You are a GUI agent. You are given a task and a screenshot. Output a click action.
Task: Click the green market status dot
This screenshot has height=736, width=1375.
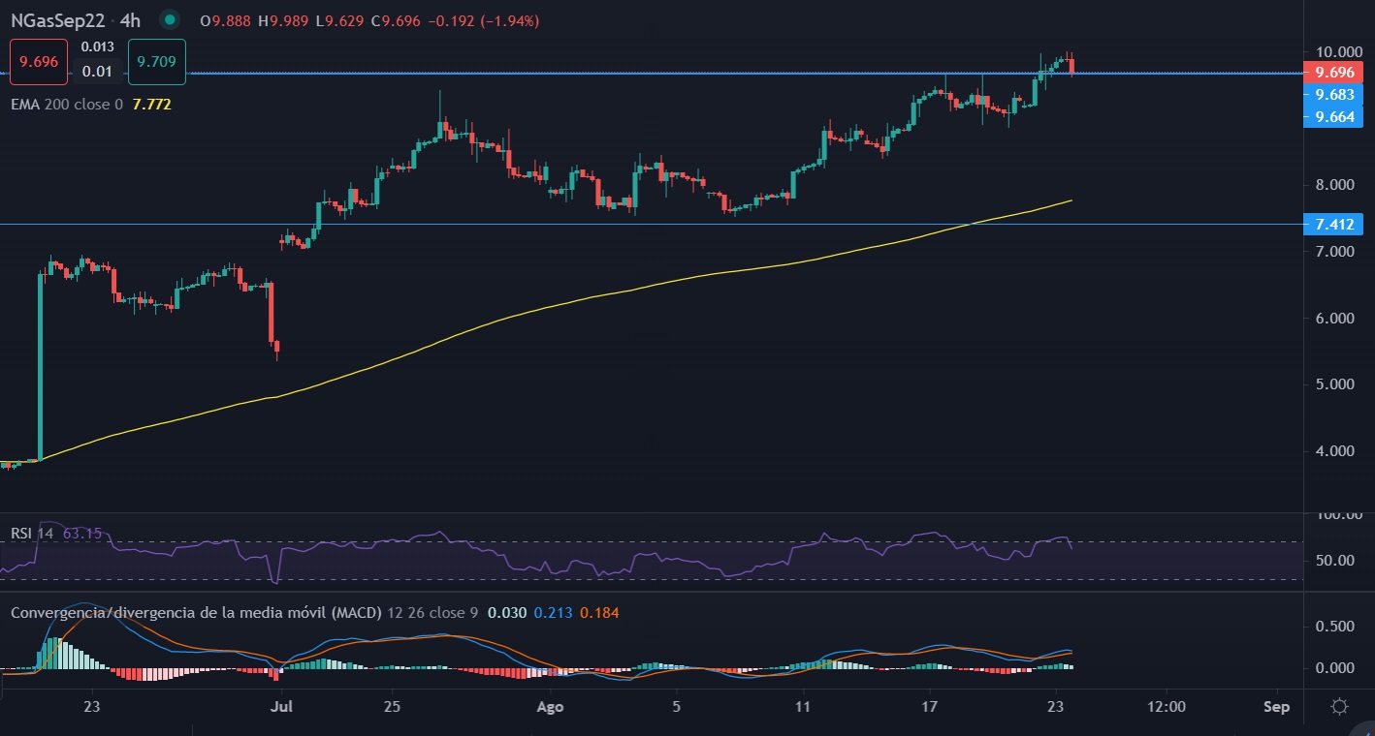click(x=171, y=20)
